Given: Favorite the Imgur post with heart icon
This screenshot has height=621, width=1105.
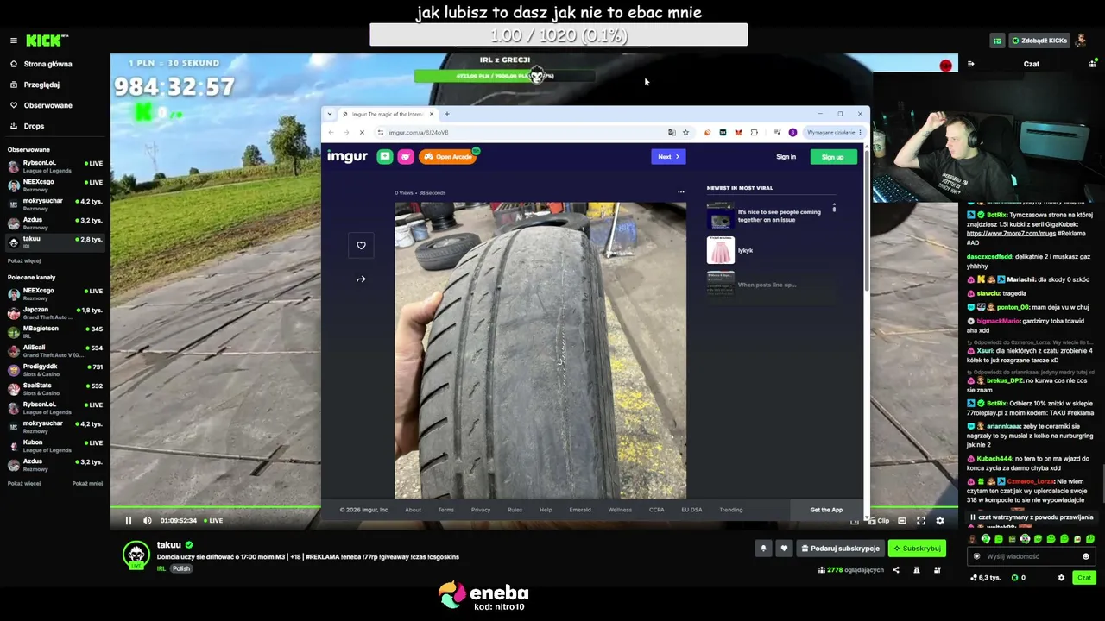Looking at the screenshot, I should coord(361,246).
